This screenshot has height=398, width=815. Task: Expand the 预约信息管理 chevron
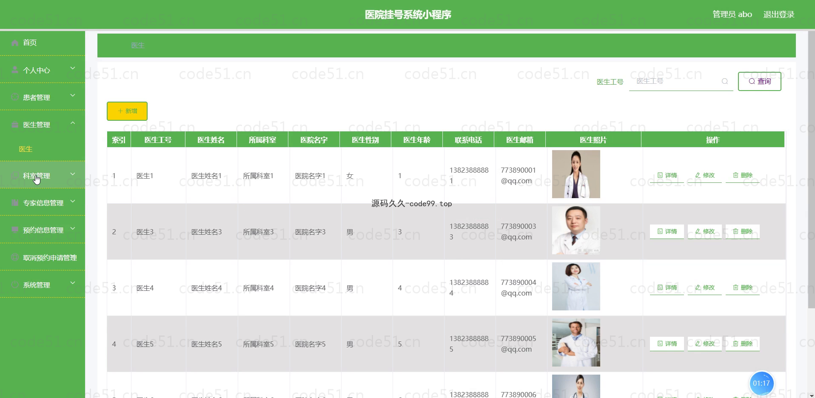coord(73,228)
